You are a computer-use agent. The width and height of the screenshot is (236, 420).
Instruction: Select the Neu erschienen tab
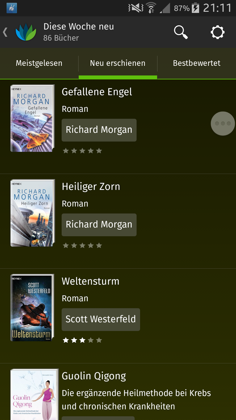pyautogui.click(x=118, y=63)
